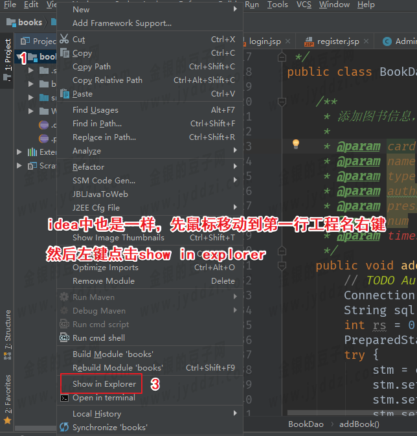This screenshot has height=436, width=417.
Task: Click the books folder icon in breadcrumb
Action: [x=11, y=22]
